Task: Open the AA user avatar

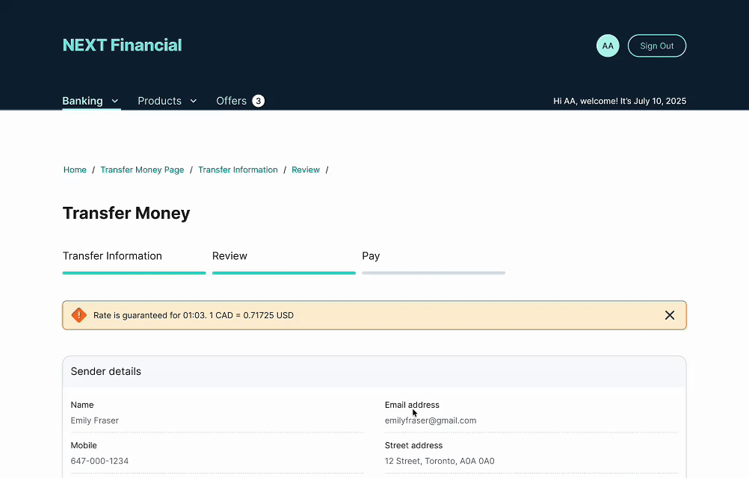Action: coord(608,46)
